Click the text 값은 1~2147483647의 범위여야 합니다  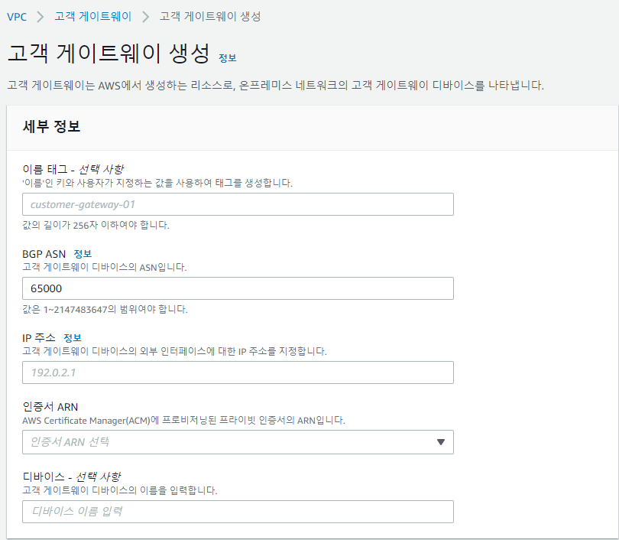[x=105, y=309]
